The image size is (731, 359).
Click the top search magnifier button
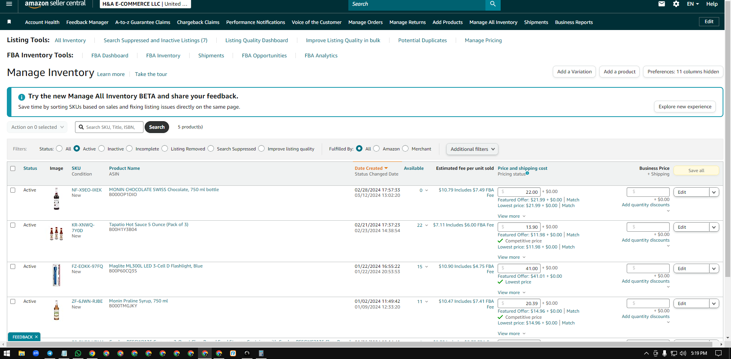coord(493,4)
